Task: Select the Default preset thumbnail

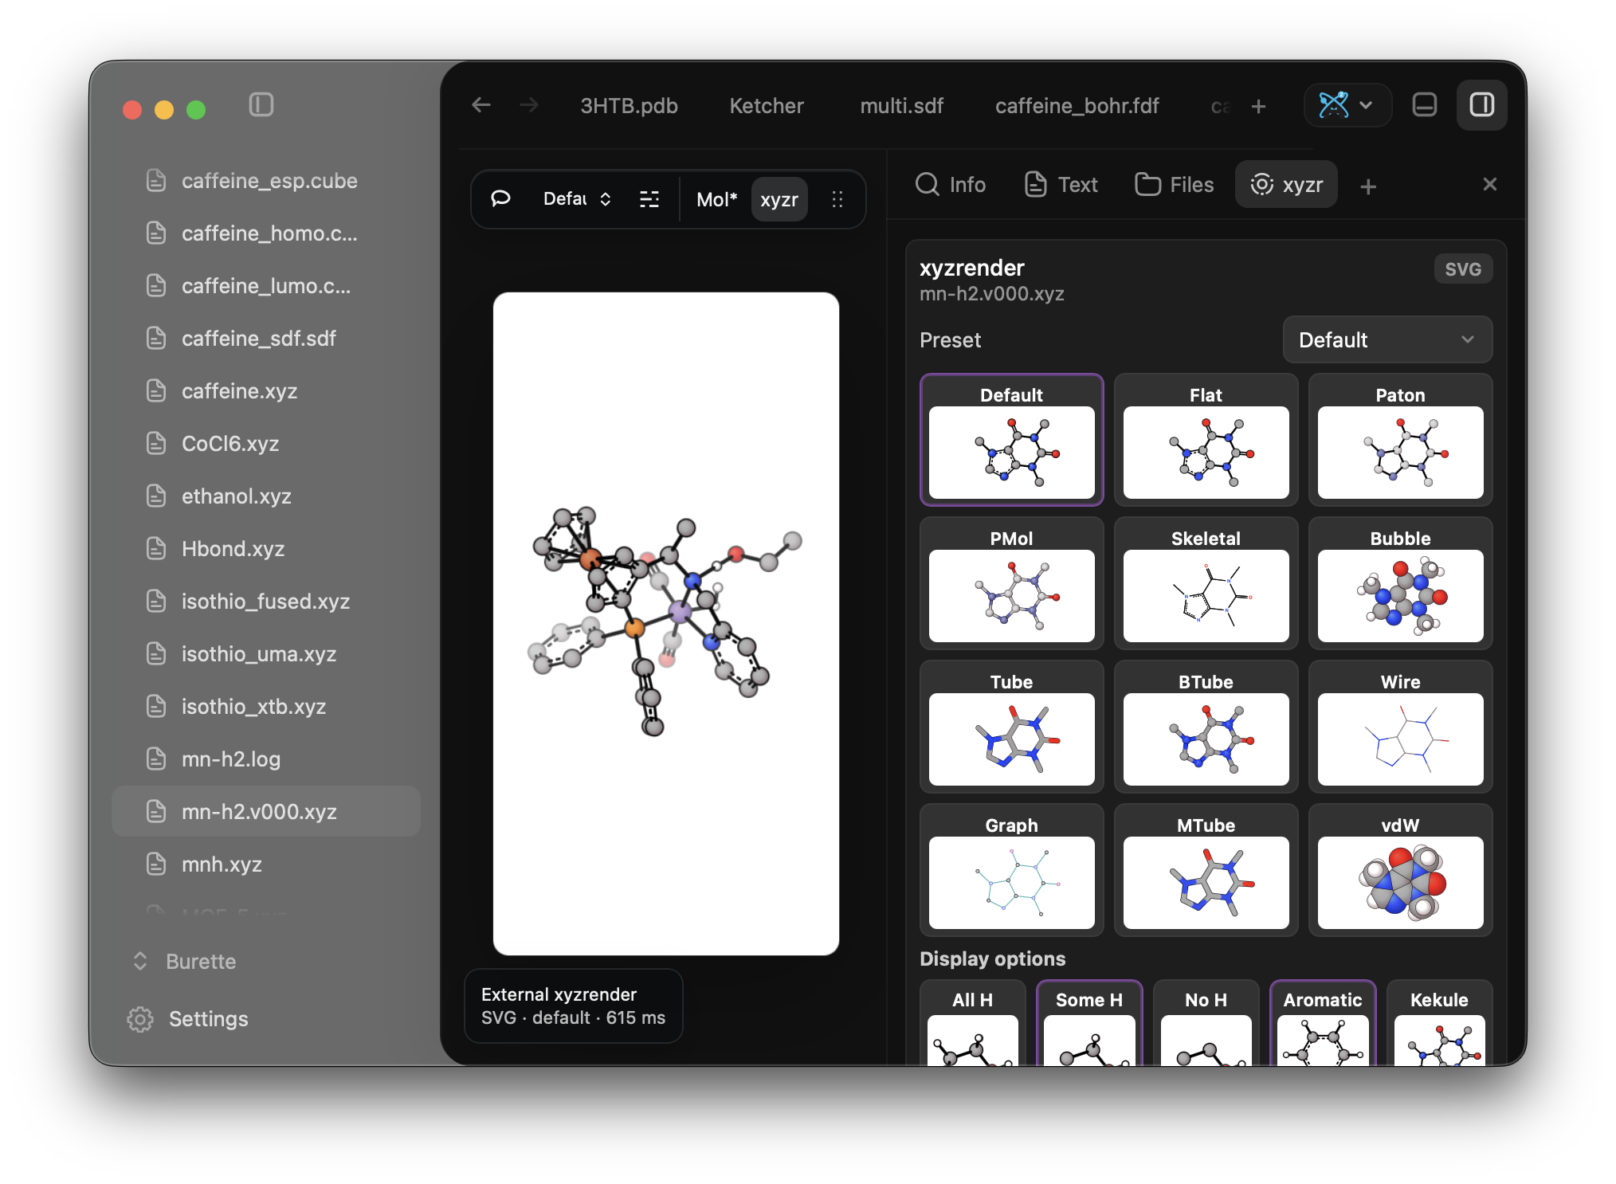Action: pos(1011,440)
